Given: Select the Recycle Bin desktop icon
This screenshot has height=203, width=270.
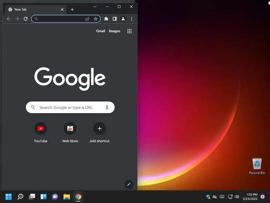Looking at the screenshot, I should click(257, 166).
